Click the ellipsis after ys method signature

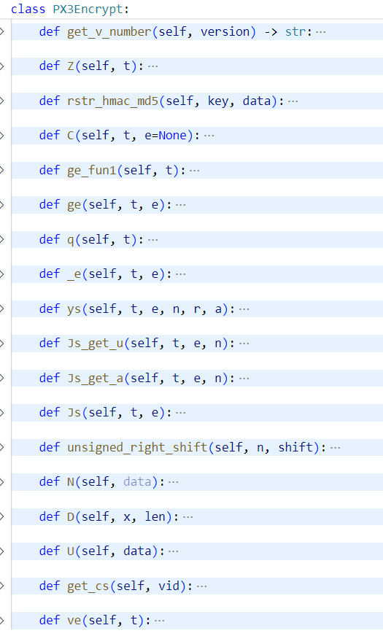click(x=244, y=309)
